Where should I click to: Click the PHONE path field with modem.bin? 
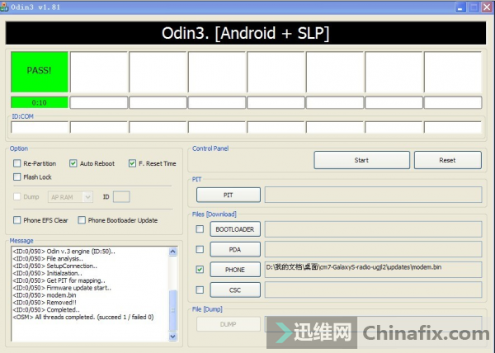[374, 270]
